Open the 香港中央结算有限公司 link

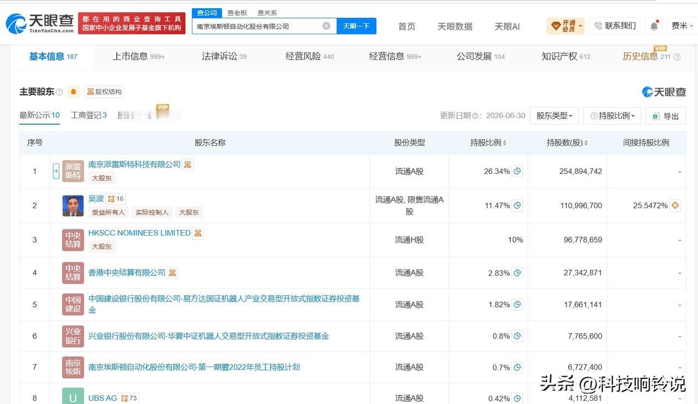(x=127, y=273)
